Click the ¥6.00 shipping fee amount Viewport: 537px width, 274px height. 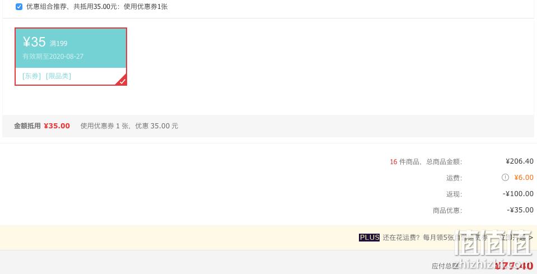click(524, 178)
